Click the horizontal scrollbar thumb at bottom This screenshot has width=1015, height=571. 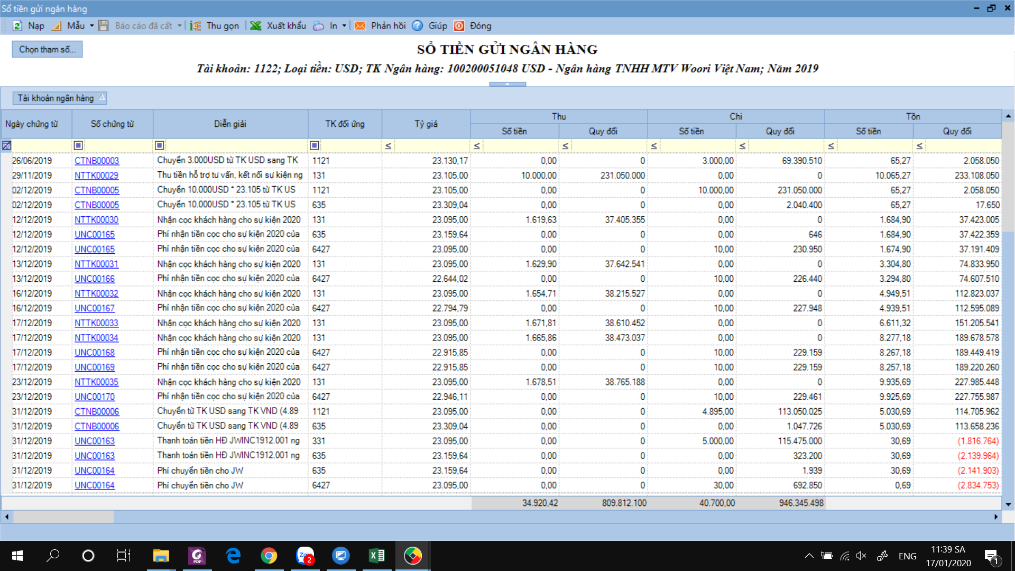tap(63, 517)
